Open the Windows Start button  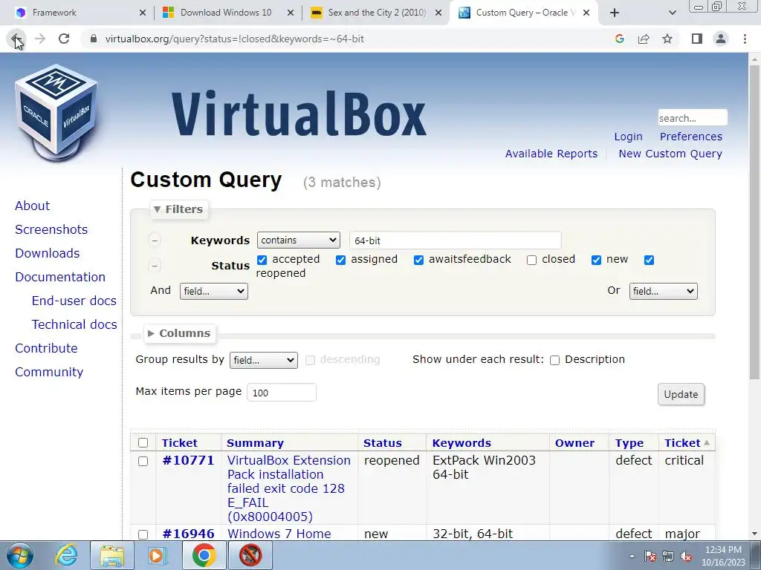coord(20,555)
